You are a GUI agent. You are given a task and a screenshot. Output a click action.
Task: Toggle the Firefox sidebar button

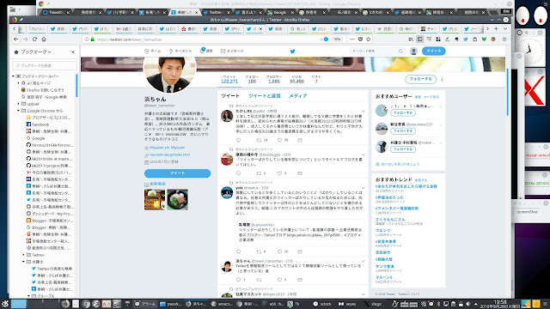pyautogui.click(x=420, y=39)
